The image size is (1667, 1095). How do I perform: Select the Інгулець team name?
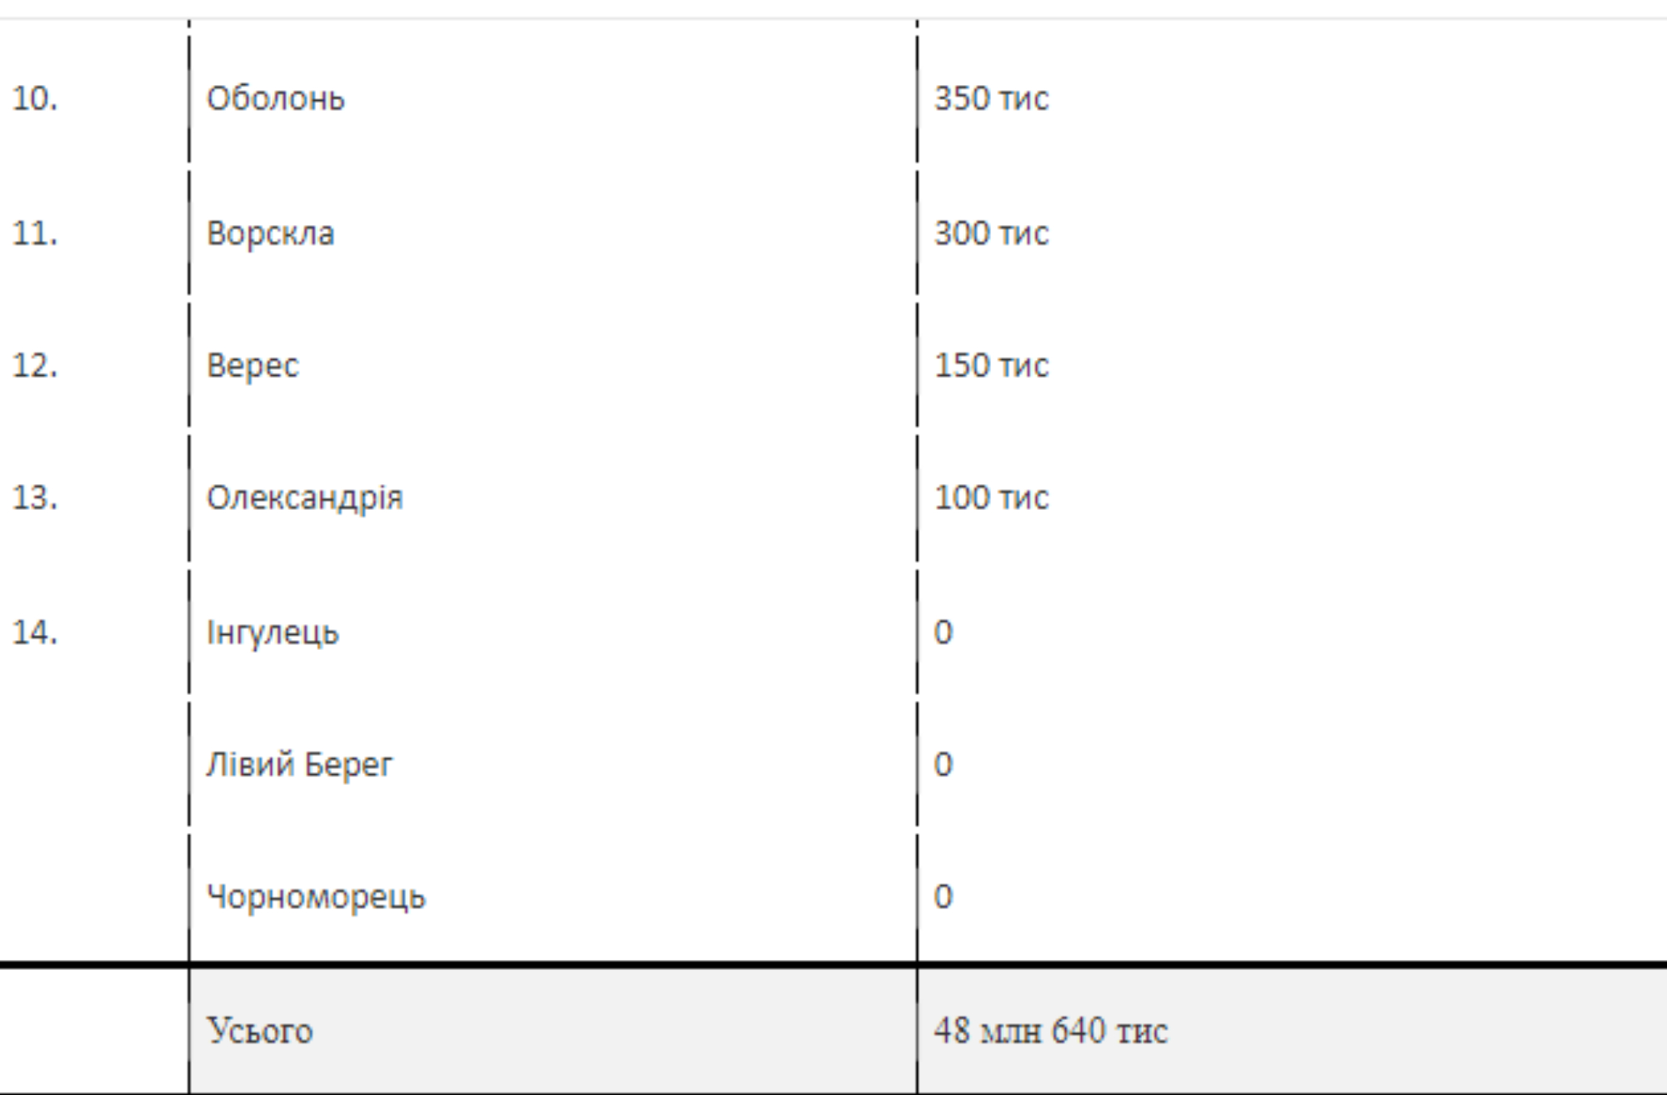tap(273, 632)
